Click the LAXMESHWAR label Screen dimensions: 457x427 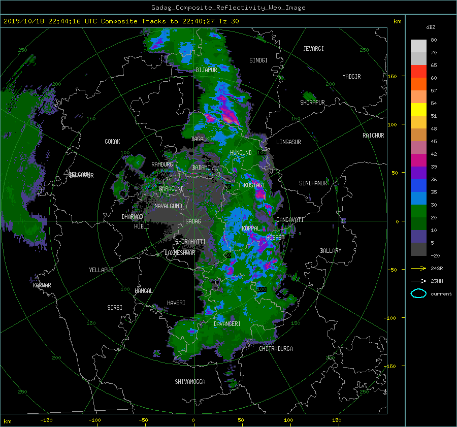point(180,253)
